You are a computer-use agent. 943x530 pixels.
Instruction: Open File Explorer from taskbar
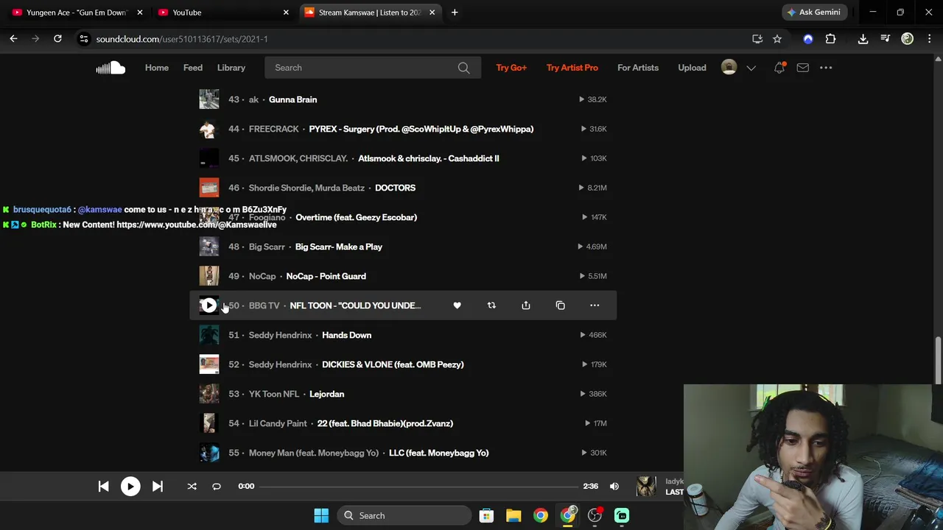[x=513, y=515]
